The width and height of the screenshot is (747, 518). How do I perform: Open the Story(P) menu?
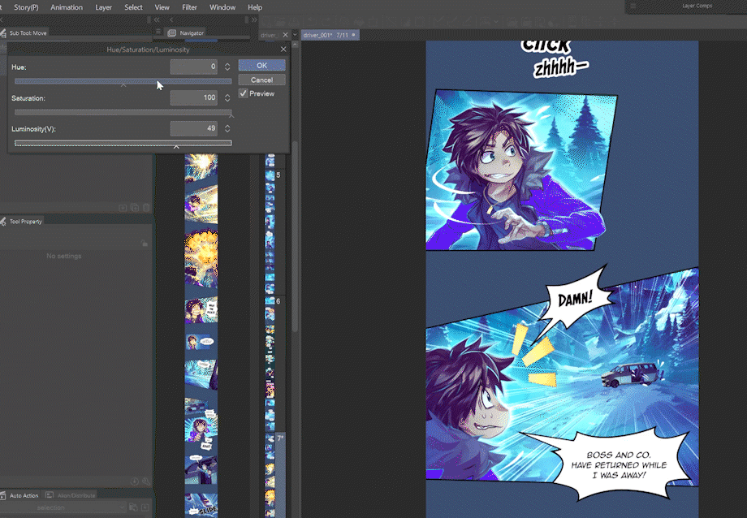26,7
